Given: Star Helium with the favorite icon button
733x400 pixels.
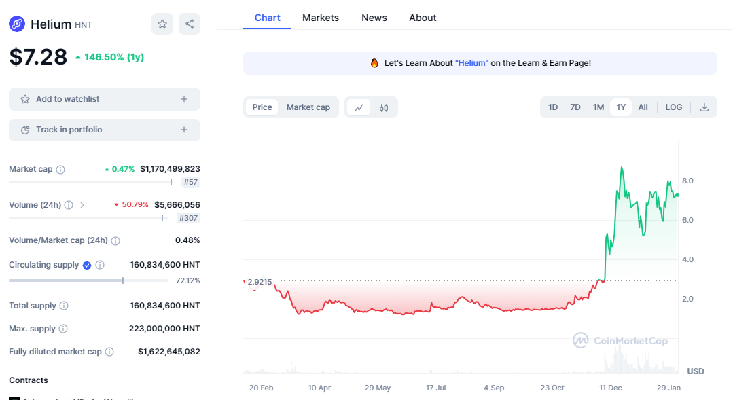Looking at the screenshot, I should [x=162, y=24].
